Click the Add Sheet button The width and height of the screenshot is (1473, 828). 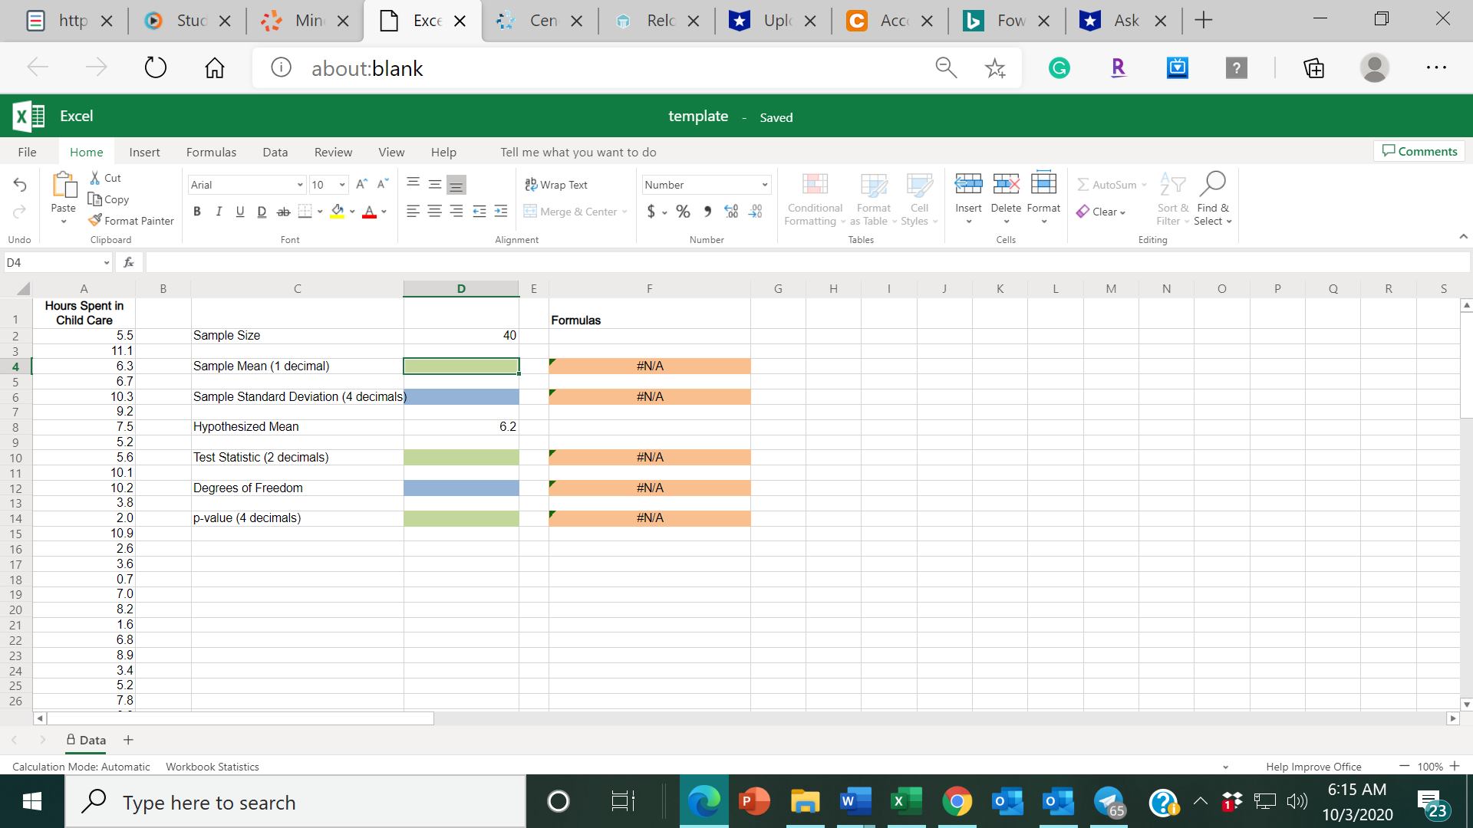click(128, 739)
